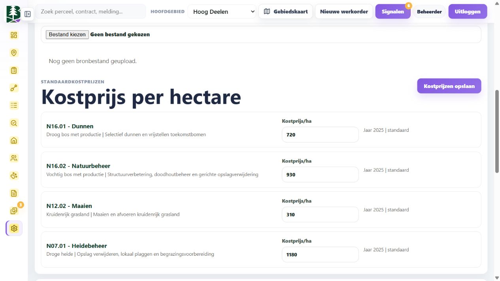This screenshot has height=281, width=500.
Task: Open the people users icon in sidebar
Action: pos(14,158)
